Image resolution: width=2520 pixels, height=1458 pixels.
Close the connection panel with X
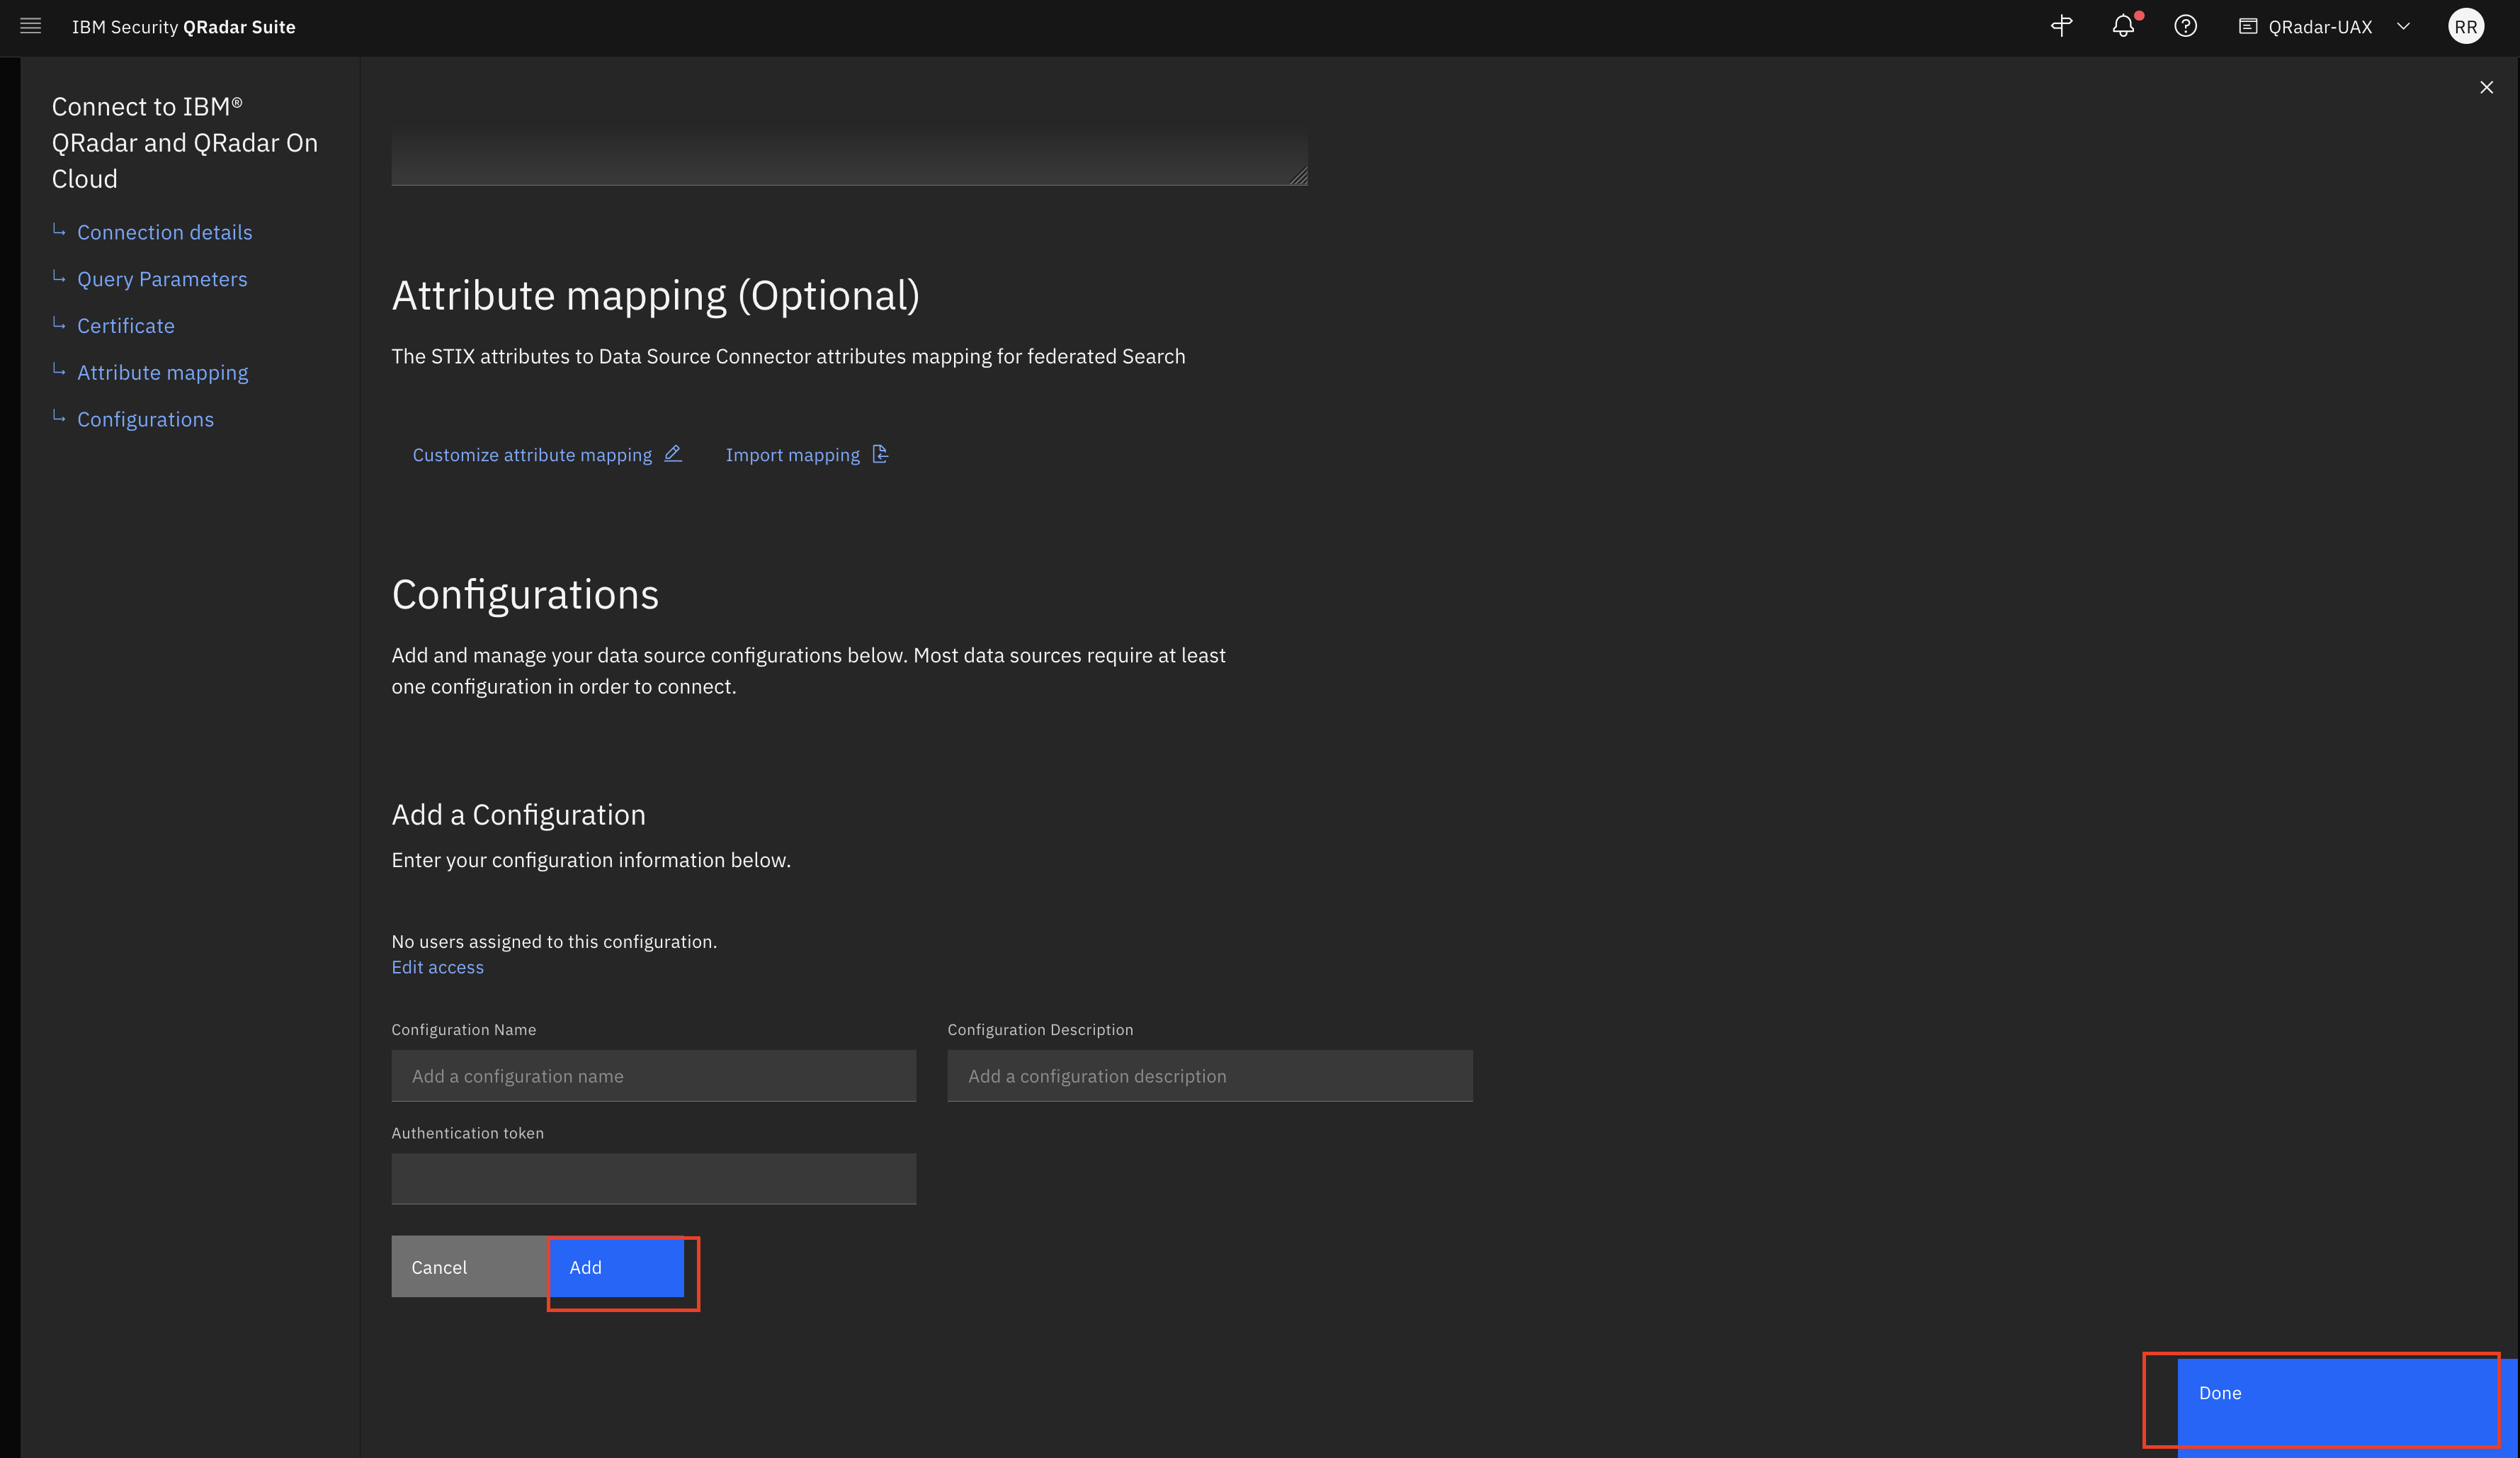[2486, 88]
